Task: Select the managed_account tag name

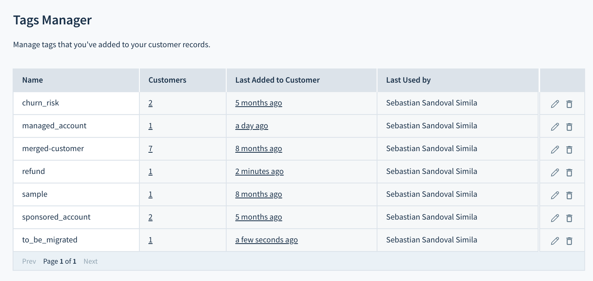Action: pos(54,126)
